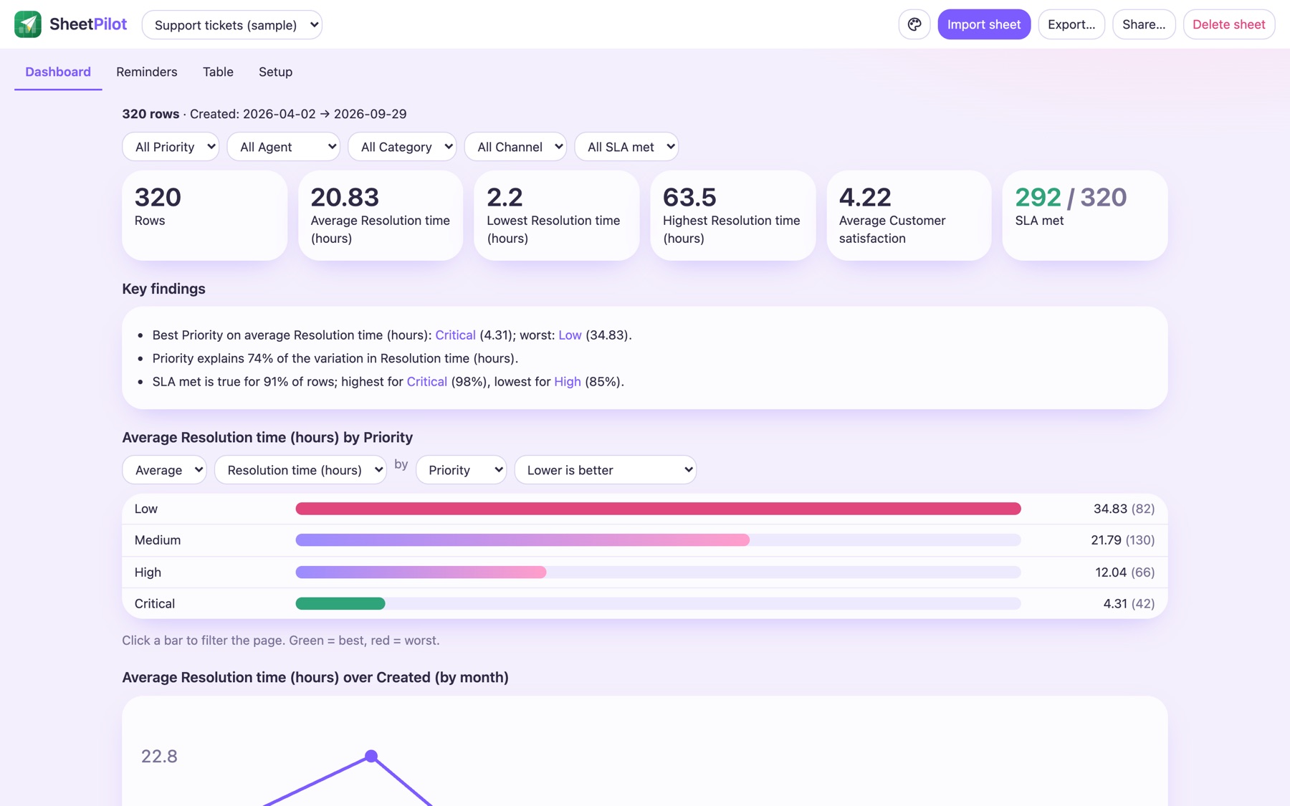Click the Delete sheet button
Viewport: 1290px width, 806px height.
click(x=1228, y=24)
